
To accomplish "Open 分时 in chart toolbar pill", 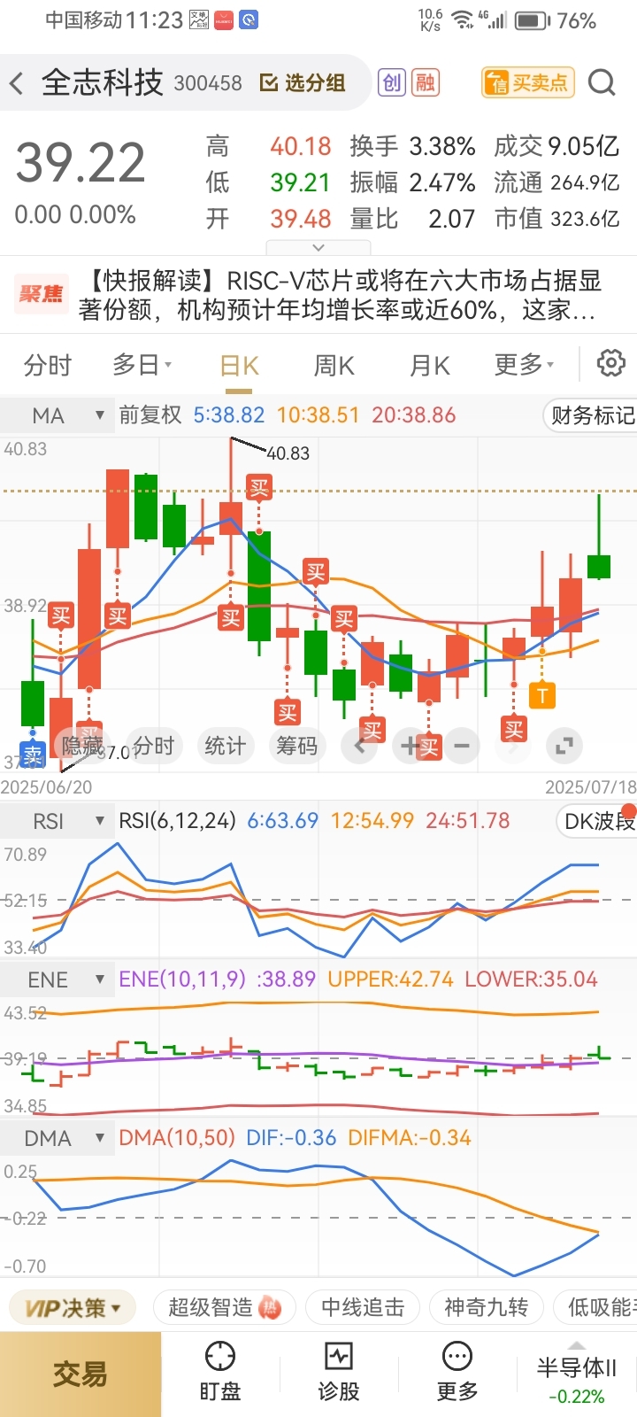I will [154, 747].
